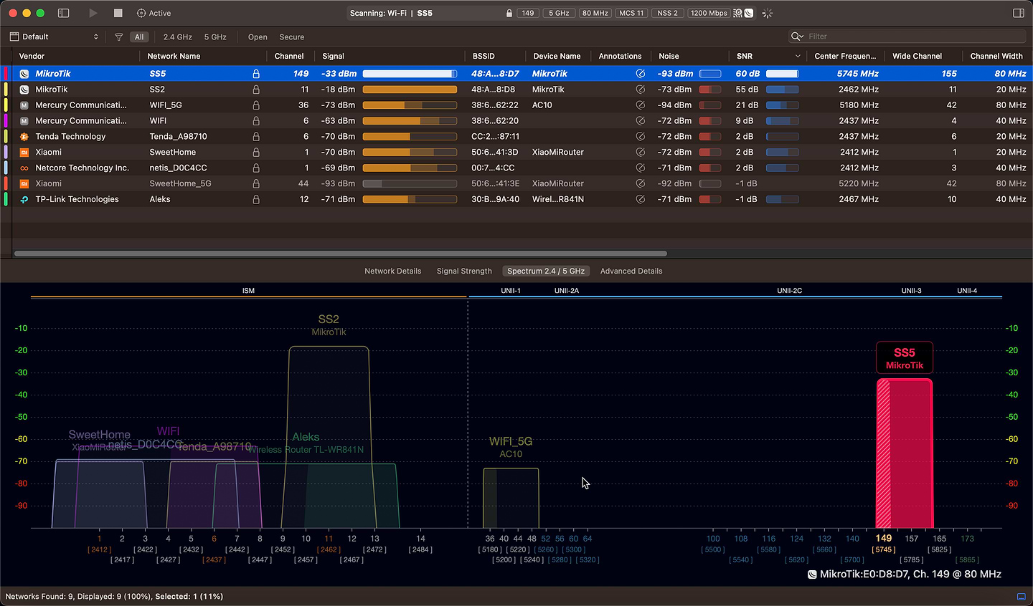Click the 5745 MHz center frequency cell
The width and height of the screenshot is (1033, 606).
[857, 73]
